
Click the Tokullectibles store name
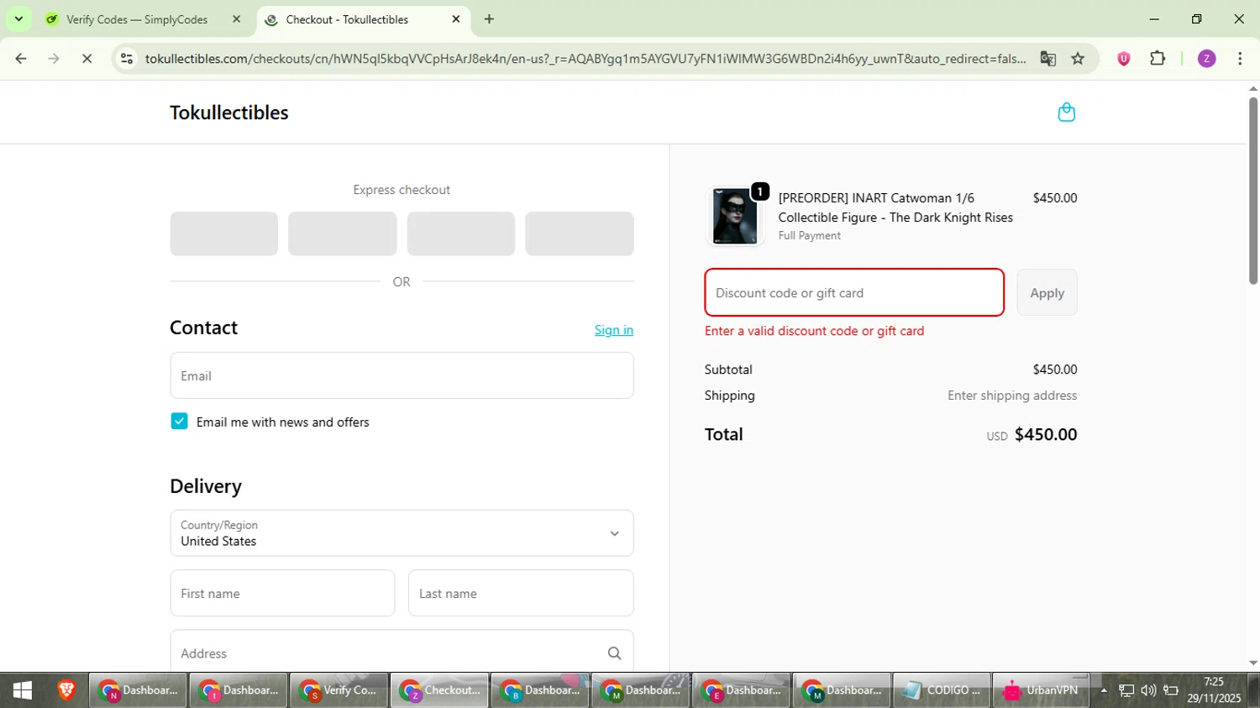[x=229, y=113]
